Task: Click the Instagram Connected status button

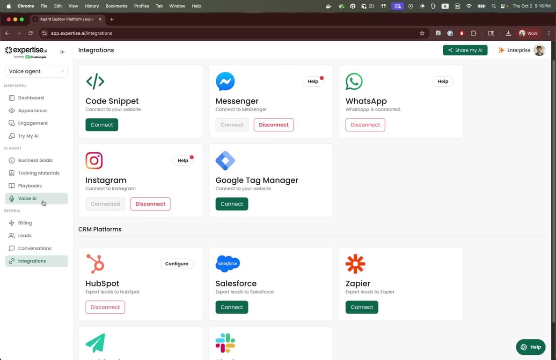Action: [105, 204]
